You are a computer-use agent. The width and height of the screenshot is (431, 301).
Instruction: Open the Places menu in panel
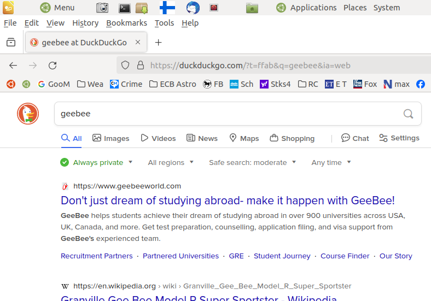355,8
